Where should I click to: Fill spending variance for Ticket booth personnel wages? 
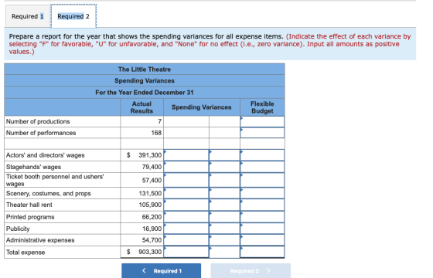186,180
